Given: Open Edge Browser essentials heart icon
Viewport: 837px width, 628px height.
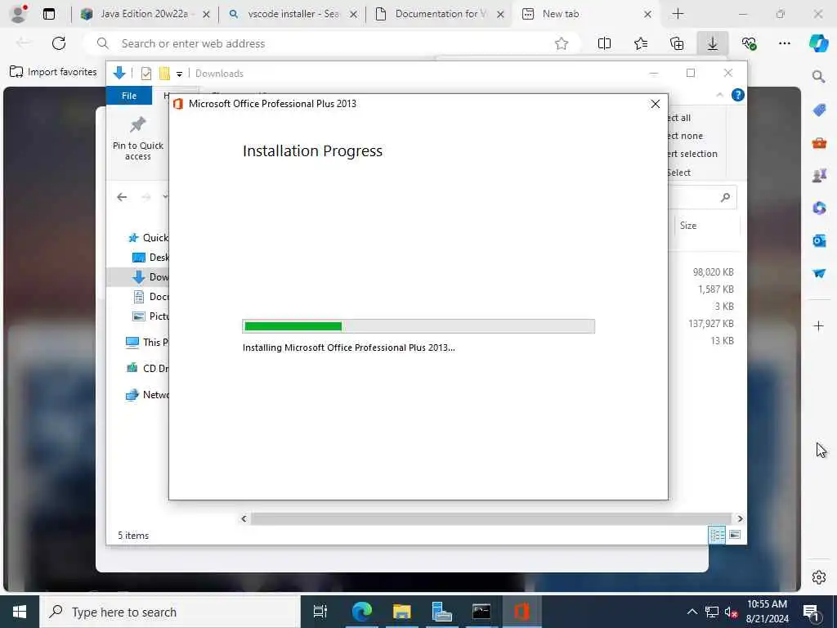Looking at the screenshot, I should (x=749, y=44).
